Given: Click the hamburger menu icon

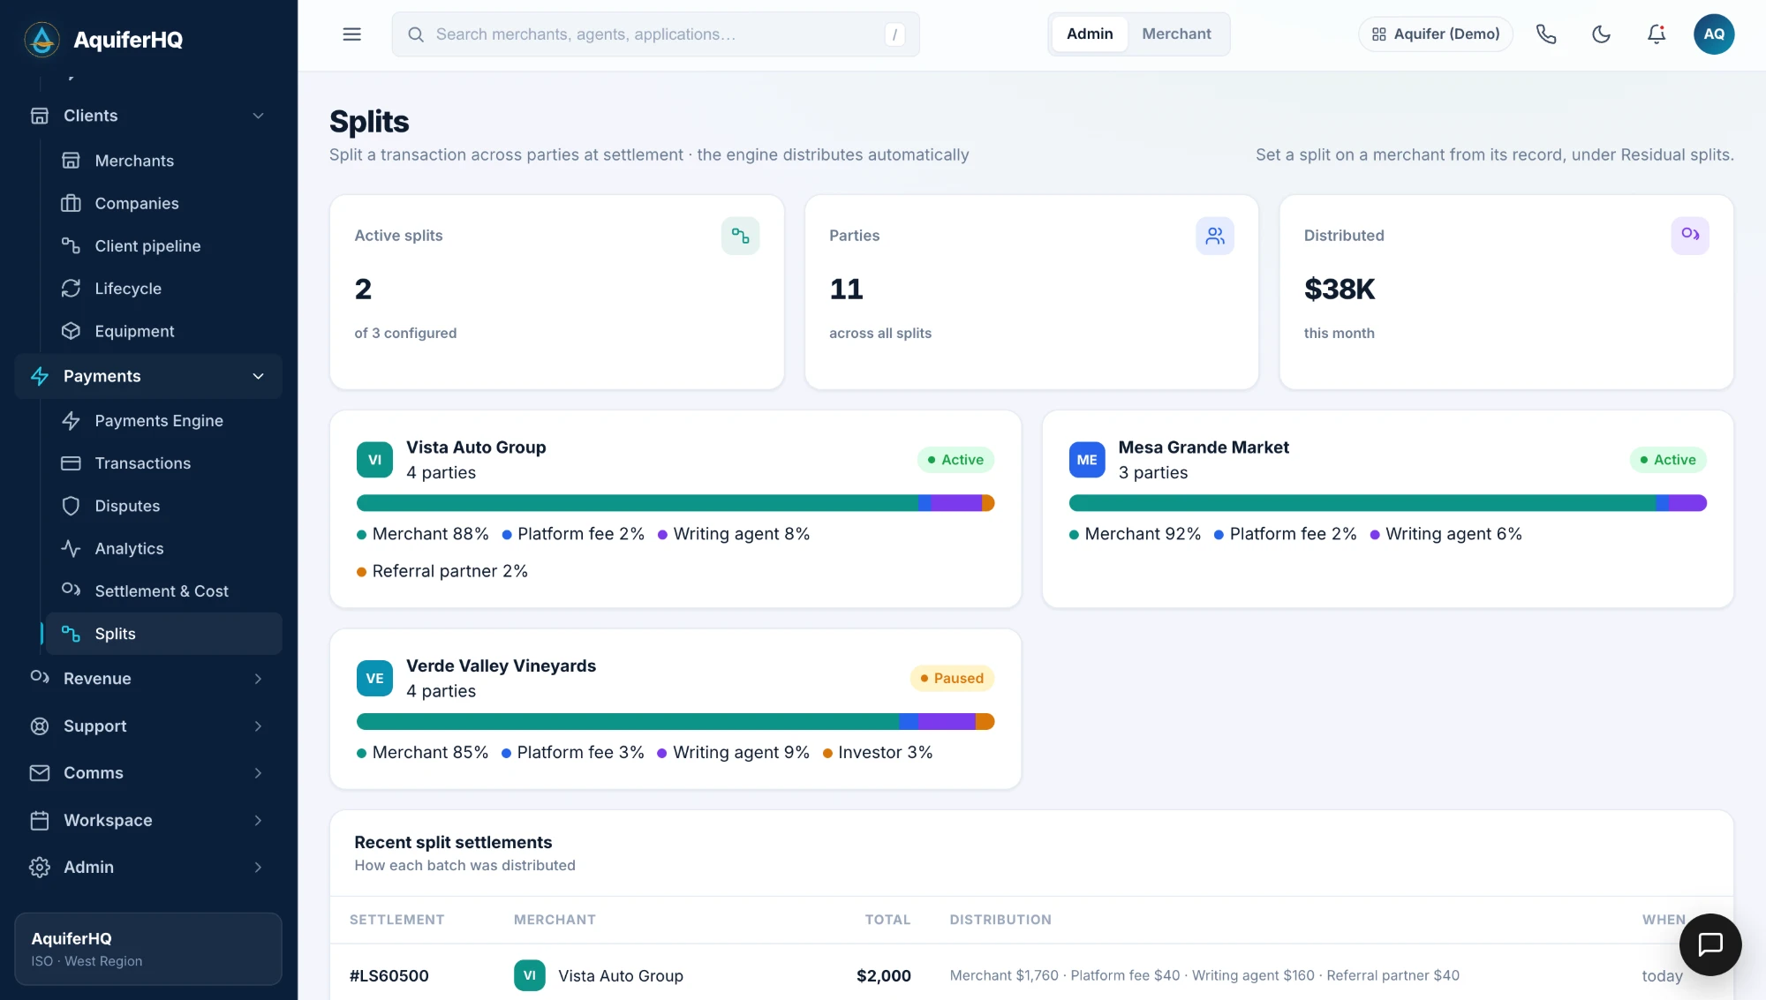Looking at the screenshot, I should pos(351,34).
